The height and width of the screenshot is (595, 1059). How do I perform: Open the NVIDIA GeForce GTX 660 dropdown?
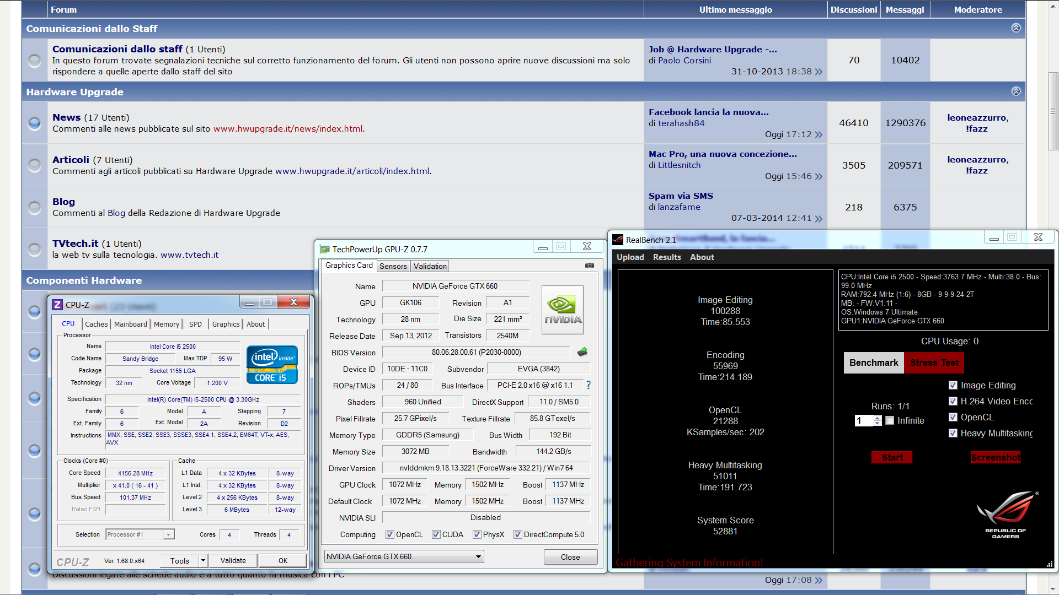click(478, 557)
